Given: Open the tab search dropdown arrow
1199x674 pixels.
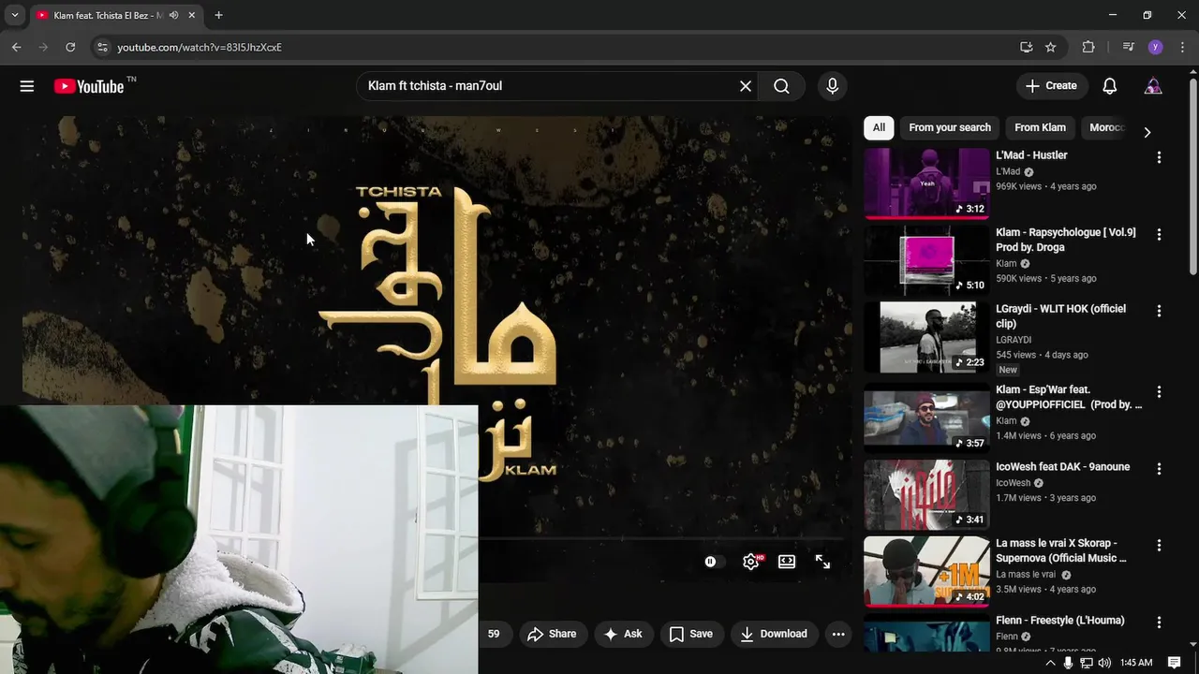Looking at the screenshot, I should tap(14, 15).
